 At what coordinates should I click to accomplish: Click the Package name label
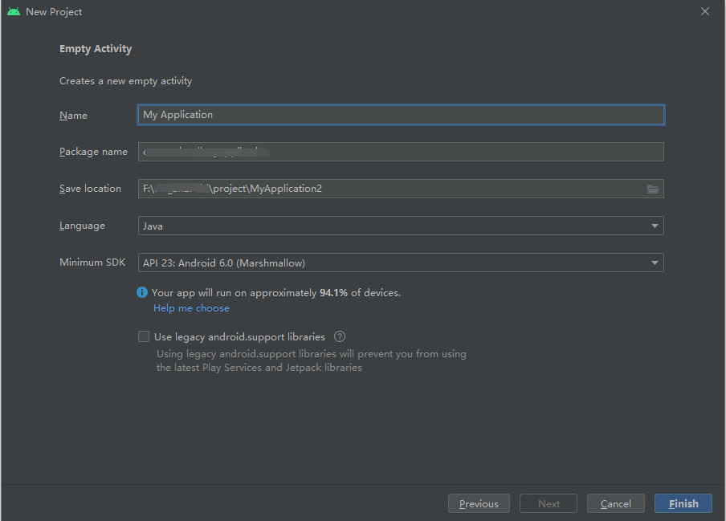point(93,152)
